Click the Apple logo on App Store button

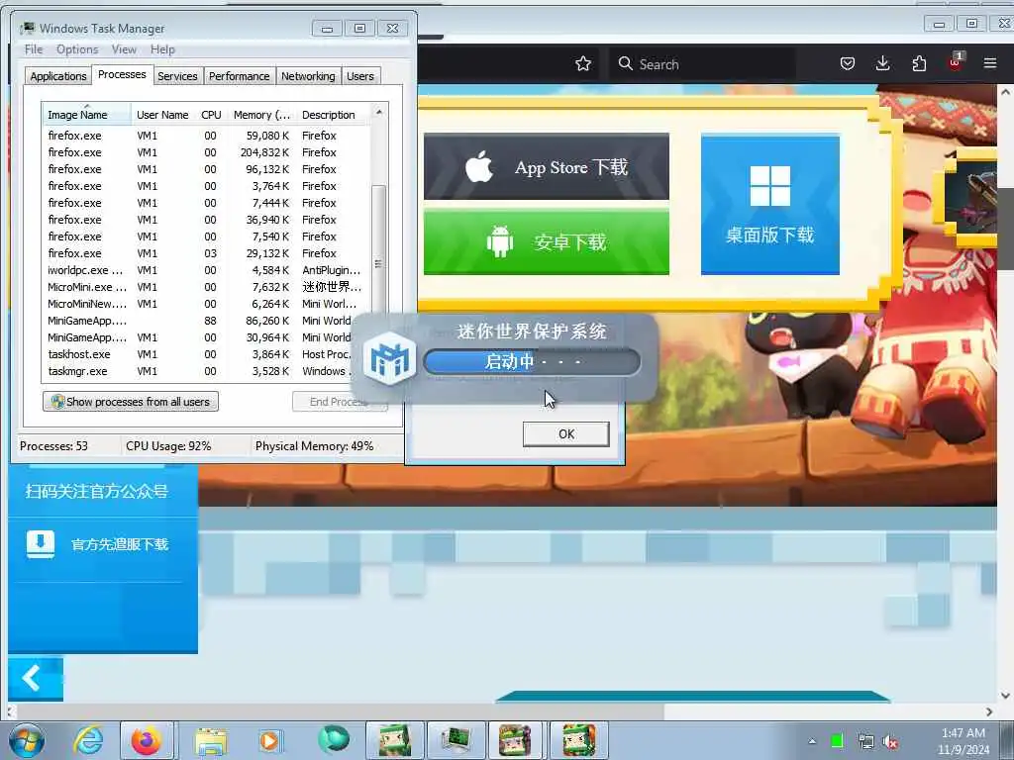479,166
